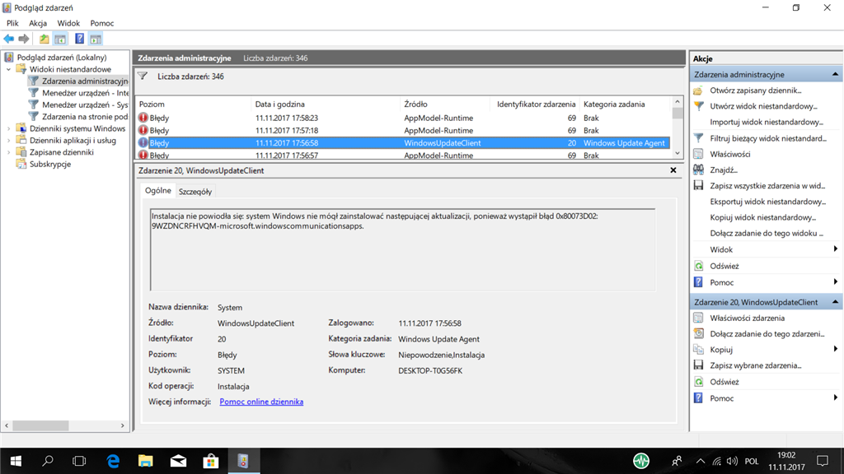Click the show/hide action pane toolbar icon
The width and height of the screenshot is (844, 474).
pyautogui.click(x=96, y=39)
